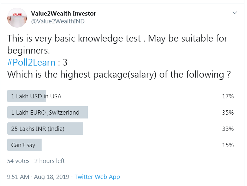The height and width of the screenshot is (186, 247).
Task: Click the 35% poll result value
Action: click(x=228, y=112)
